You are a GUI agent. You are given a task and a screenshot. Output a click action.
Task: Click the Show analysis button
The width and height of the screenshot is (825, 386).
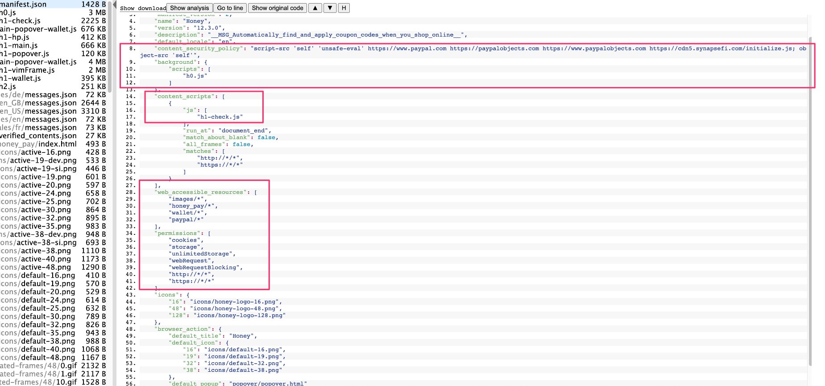[190, 8]
